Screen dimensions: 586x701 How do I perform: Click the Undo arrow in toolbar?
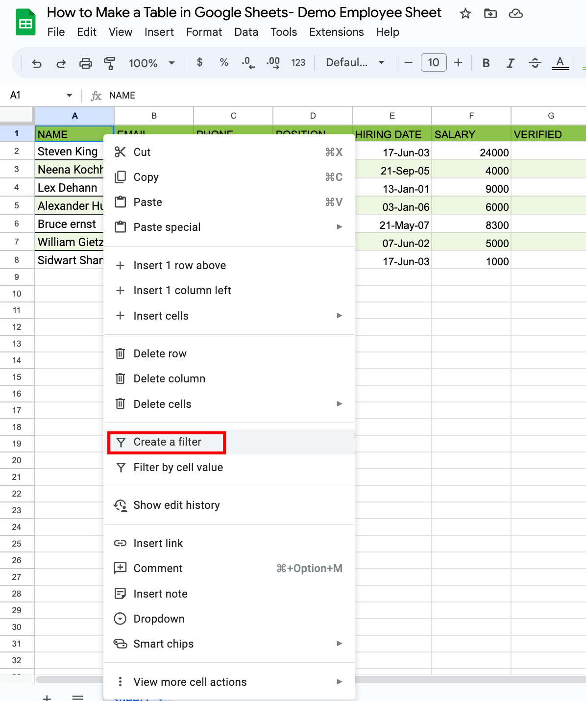pyautogui.click(x=37, y=63)
